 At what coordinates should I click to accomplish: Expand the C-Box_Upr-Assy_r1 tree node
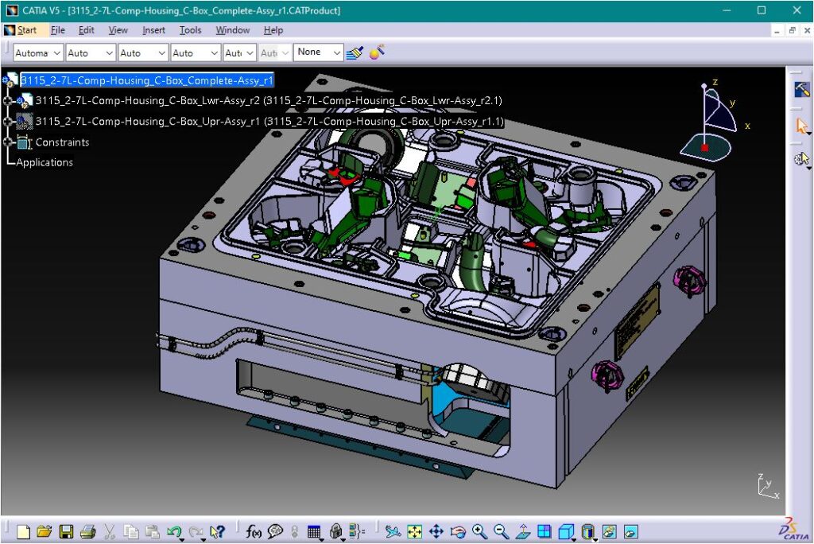(x=7, y=122)
